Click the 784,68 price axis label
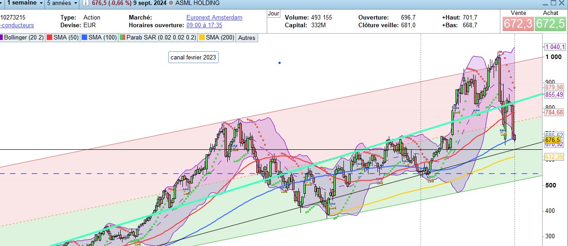Screen dimensions: 568x246 pyautogui.click(x=554, y=112)
